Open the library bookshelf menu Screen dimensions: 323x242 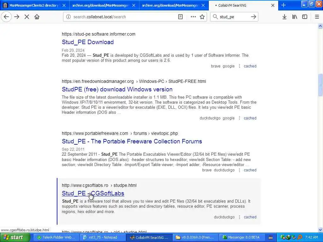tap(295, 17)
